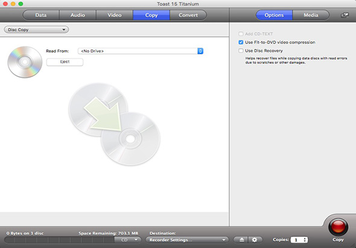Image resolution: width=356 pixels, height=248 pixels.
Task: Click the source CD disc icon
Action: 25,62
